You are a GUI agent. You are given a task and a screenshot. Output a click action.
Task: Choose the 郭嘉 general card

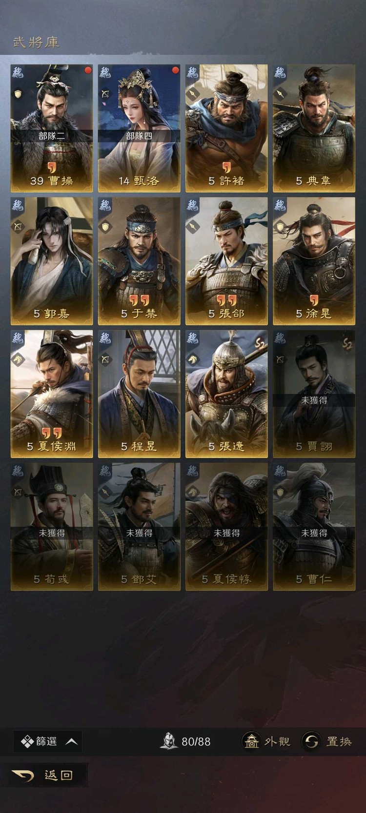pos(52,261)
